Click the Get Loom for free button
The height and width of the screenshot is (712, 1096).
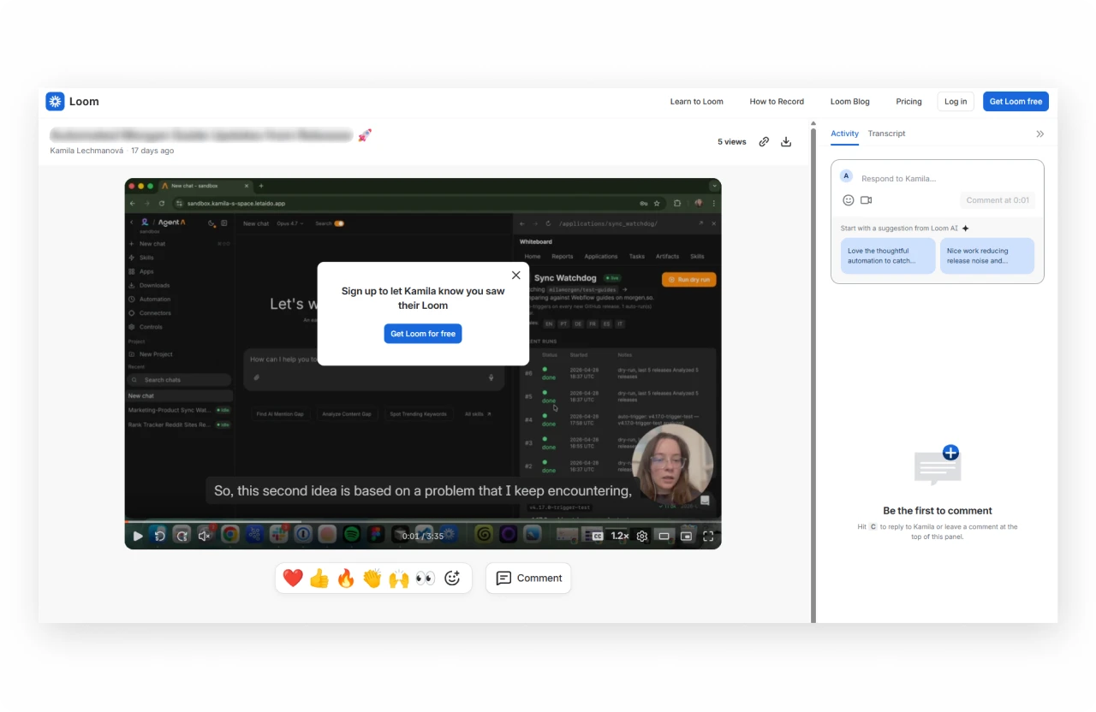[x=423, y=334]
